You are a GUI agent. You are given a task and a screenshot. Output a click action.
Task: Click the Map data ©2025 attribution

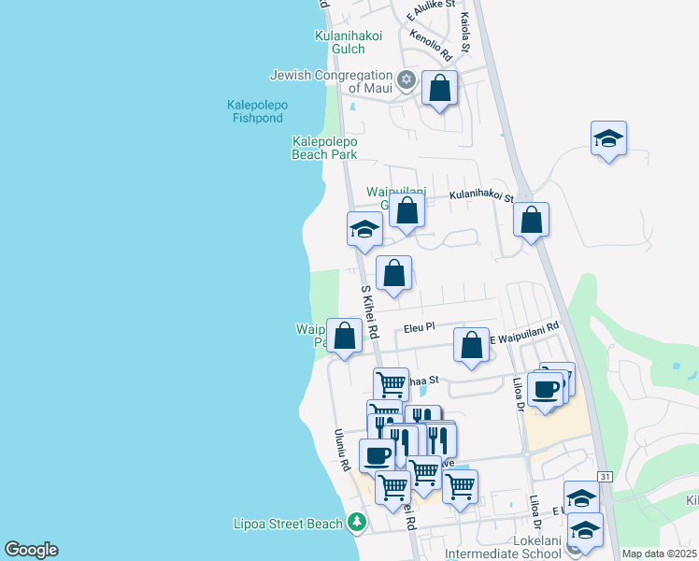(x=660, y=554)
